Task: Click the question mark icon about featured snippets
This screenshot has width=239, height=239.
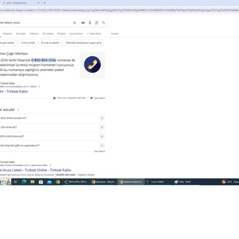Action: coord(54,98)
